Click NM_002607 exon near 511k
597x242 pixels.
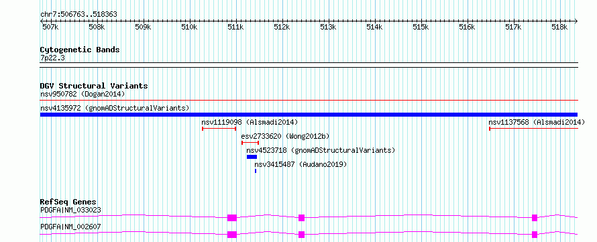232,235
